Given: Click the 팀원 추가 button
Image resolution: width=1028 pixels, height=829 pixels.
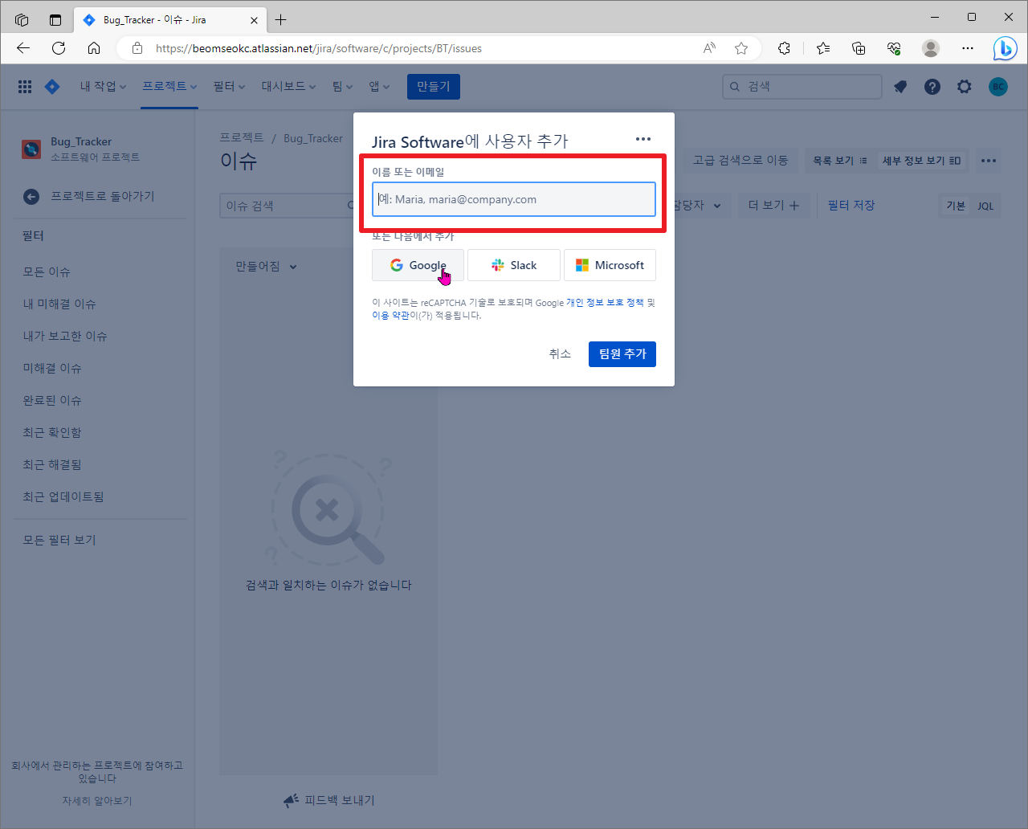Looking at the screenshot, I should pyautogui.click(x=622, y=354).
